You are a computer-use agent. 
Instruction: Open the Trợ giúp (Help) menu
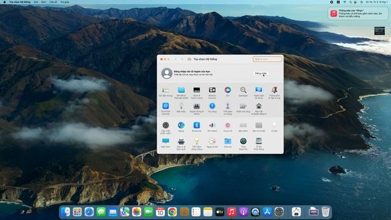(65, 2)
